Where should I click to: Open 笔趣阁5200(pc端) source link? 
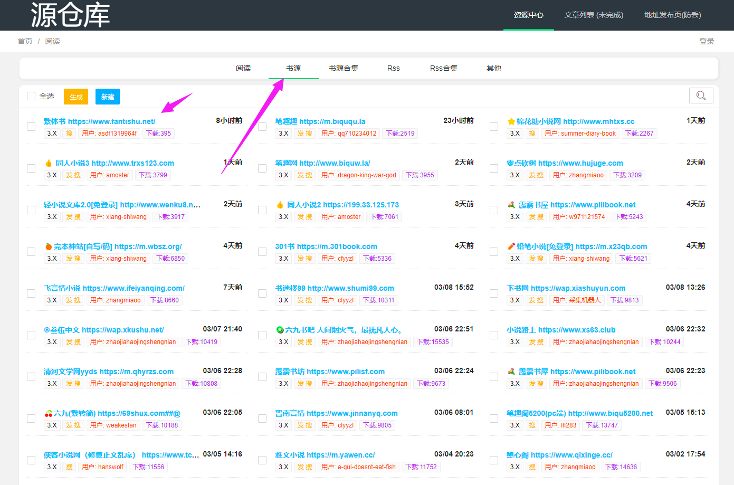pos(579,413)
